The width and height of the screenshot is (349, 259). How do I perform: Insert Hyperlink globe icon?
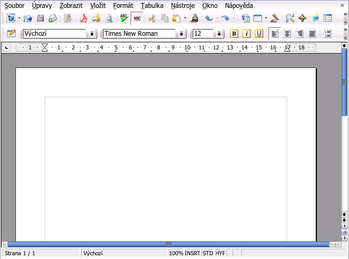click(x=246, y=18)
